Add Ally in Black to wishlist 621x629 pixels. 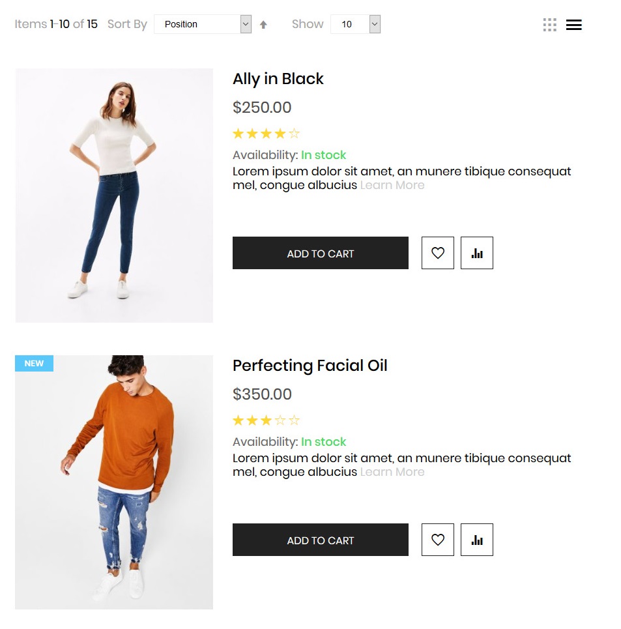point(438,253)
